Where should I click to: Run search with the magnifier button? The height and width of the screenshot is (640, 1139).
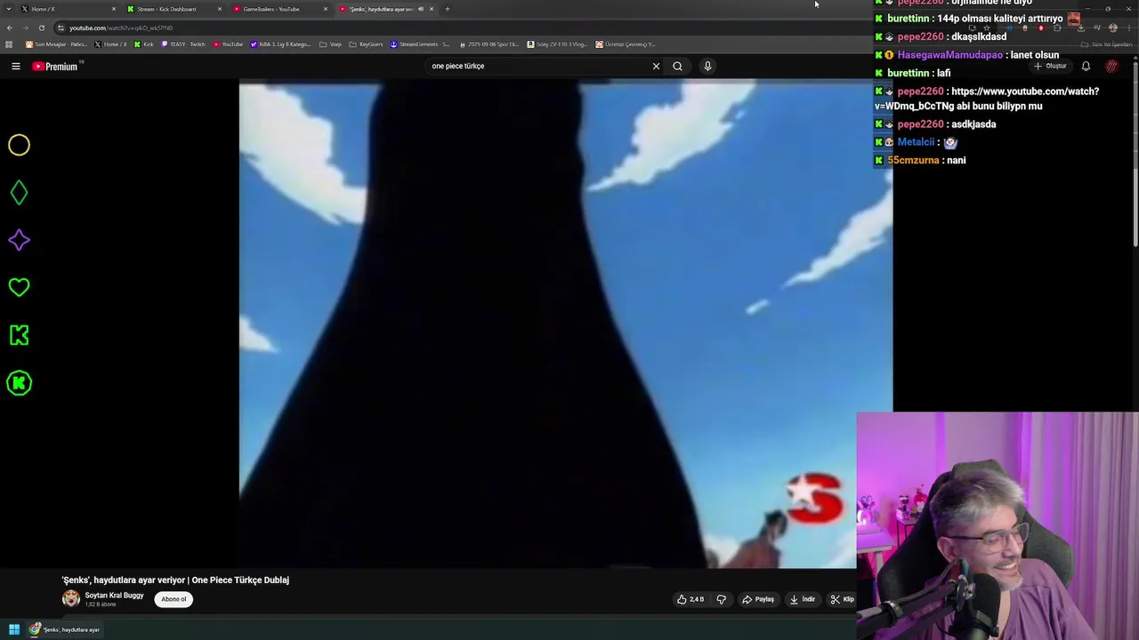point(677,66)
